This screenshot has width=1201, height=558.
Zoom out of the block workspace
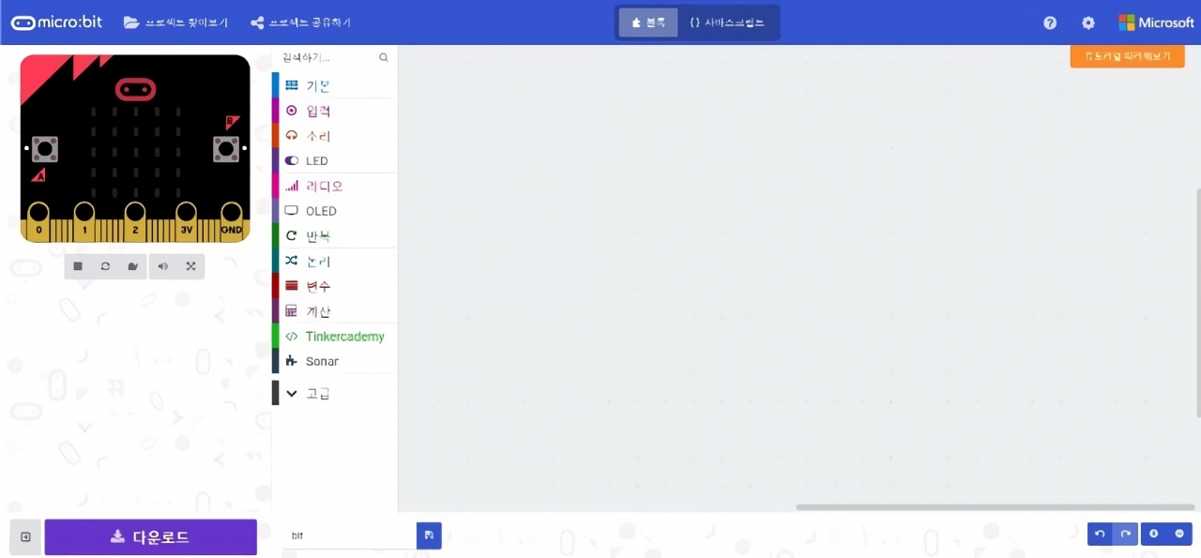pyautogui.click(x=1178, y=535)
